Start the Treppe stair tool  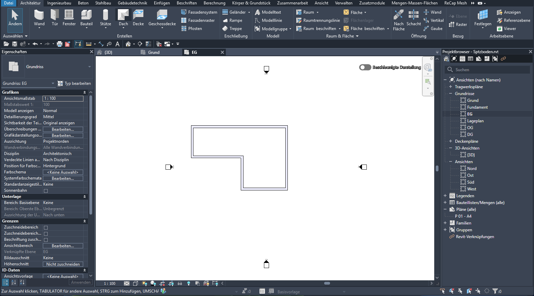point(232,29)
